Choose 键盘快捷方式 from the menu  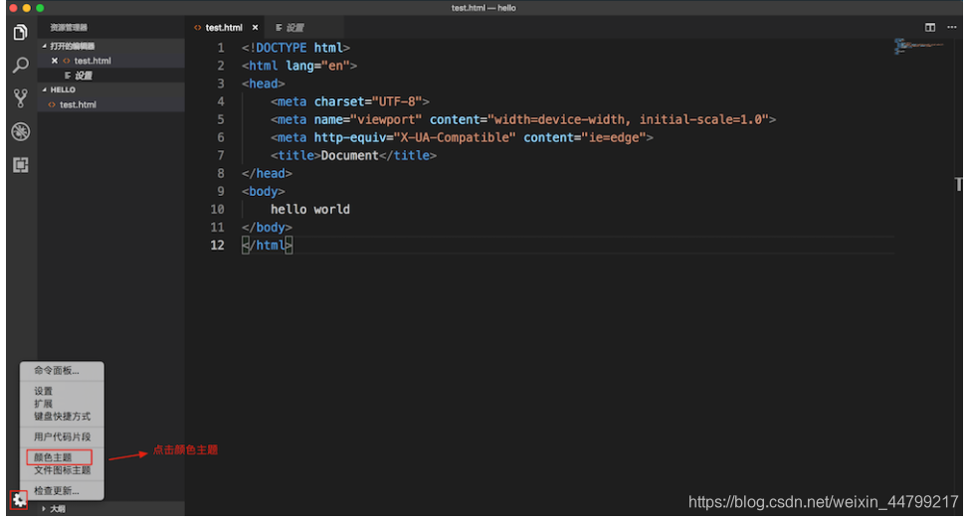(x=62, y=416)
